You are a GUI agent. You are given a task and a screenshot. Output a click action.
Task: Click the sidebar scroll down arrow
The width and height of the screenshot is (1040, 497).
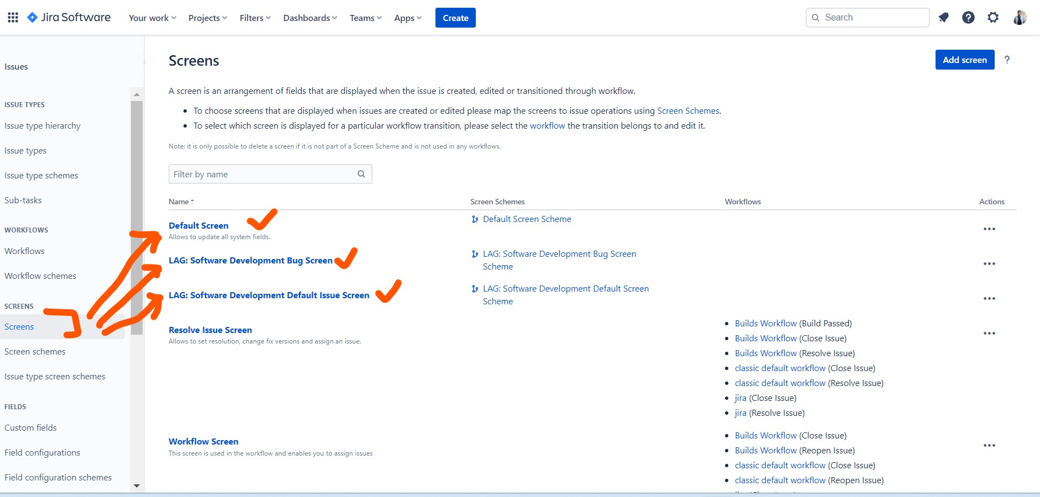[136, 486]
